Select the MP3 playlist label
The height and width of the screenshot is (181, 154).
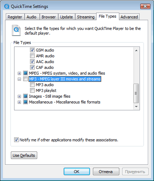click(x=46, y=90)
